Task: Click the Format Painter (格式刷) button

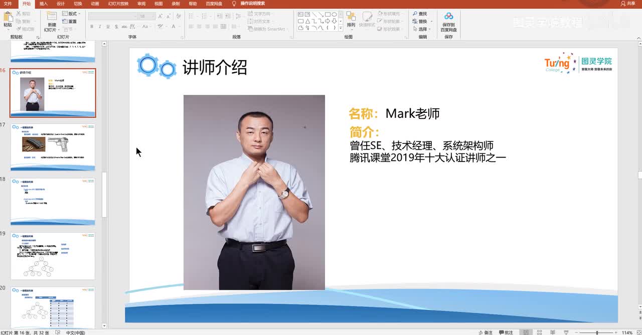Action: click(x=25, y=29)
